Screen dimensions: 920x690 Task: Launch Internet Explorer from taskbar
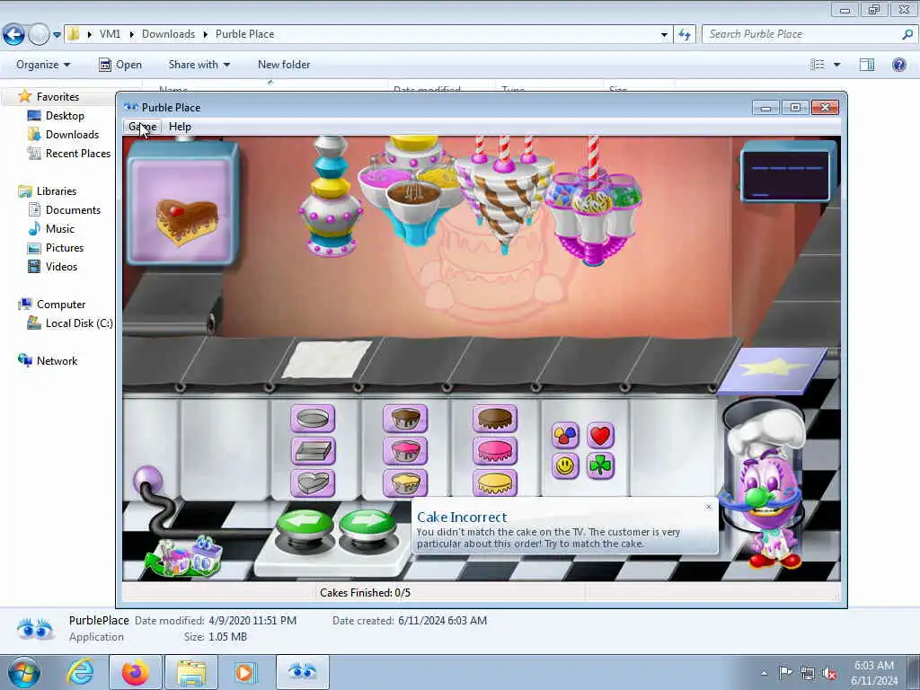(80, 672)
